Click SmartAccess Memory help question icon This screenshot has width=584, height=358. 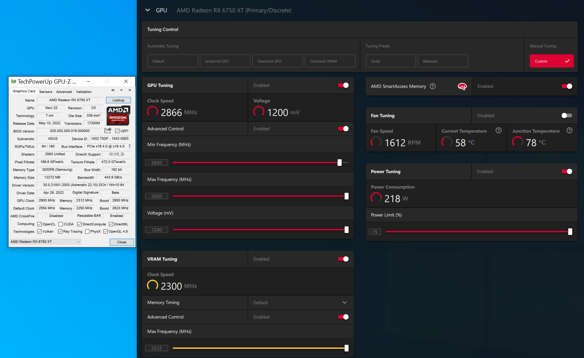pyautogui.click(x=433, y=86)
